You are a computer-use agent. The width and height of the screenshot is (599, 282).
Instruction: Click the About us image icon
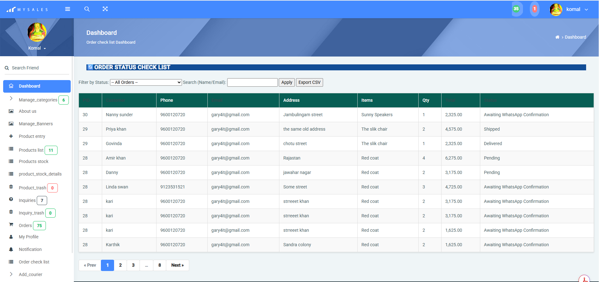click(11, 111)
